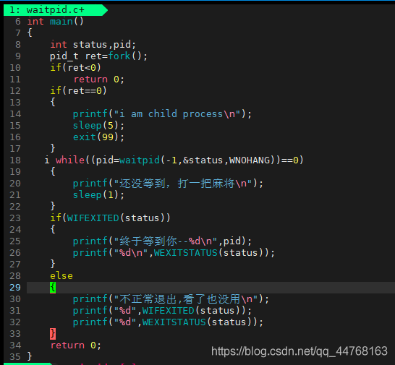This screenshot has width=395, height=365.
Task: Click opening brace on line 19
Action: coord(53,172)
